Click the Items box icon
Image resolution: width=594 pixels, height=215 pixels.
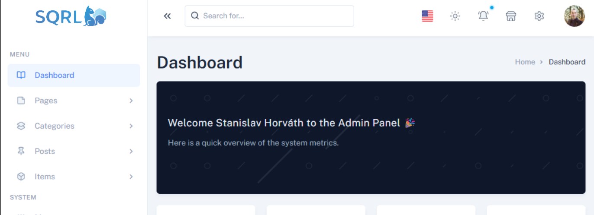point(21,177)
